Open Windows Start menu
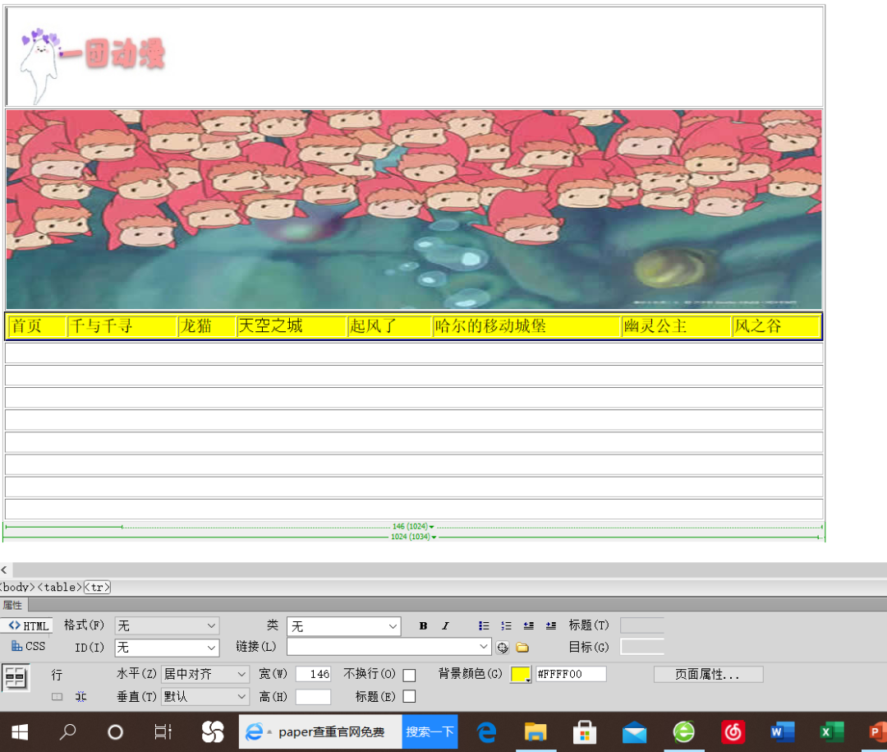The width and height of the screenshot is (887, 752). 20,732
